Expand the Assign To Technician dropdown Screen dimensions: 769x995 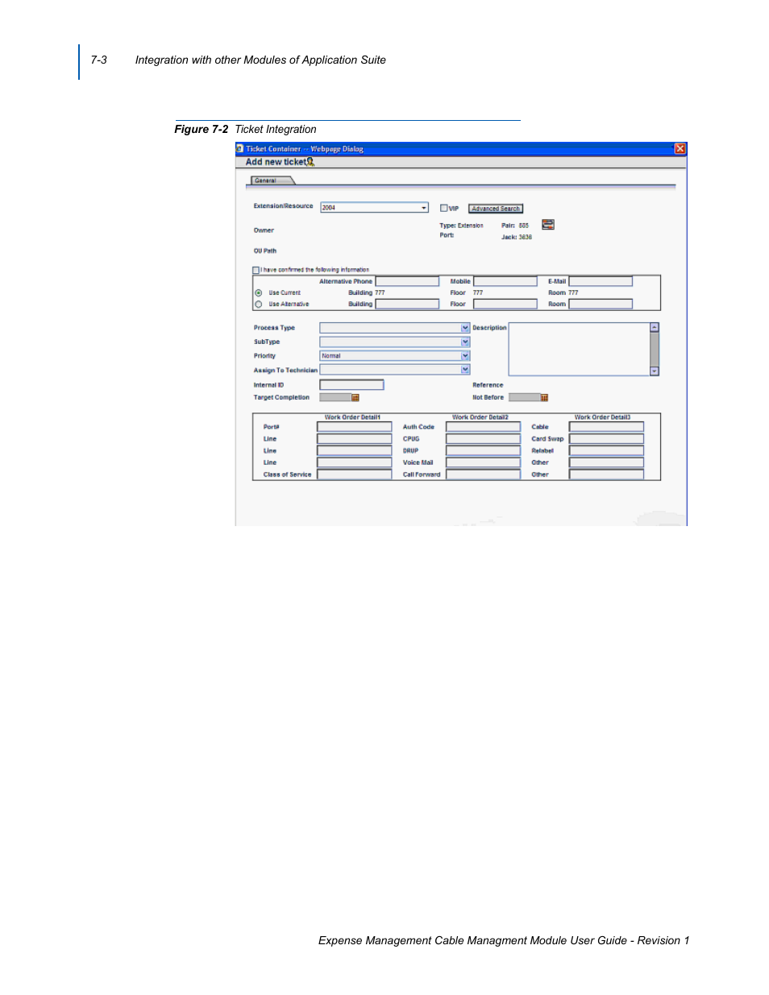[x=465, y=370]
